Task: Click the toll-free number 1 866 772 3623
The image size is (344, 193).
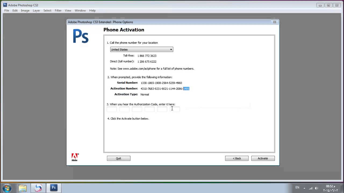Action: click(147, 56)
